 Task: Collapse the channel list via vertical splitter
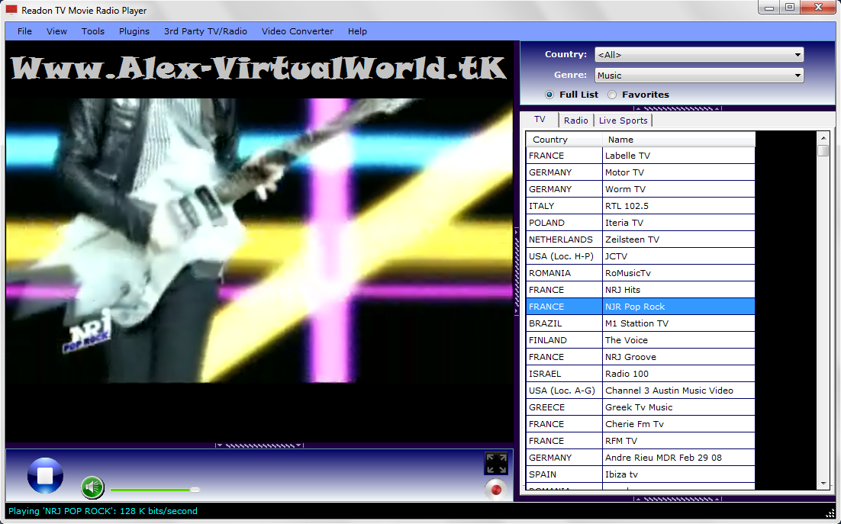[517, 271]
